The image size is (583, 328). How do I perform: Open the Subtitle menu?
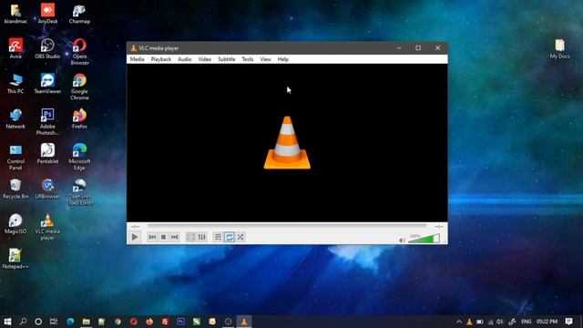click(227, 59)
